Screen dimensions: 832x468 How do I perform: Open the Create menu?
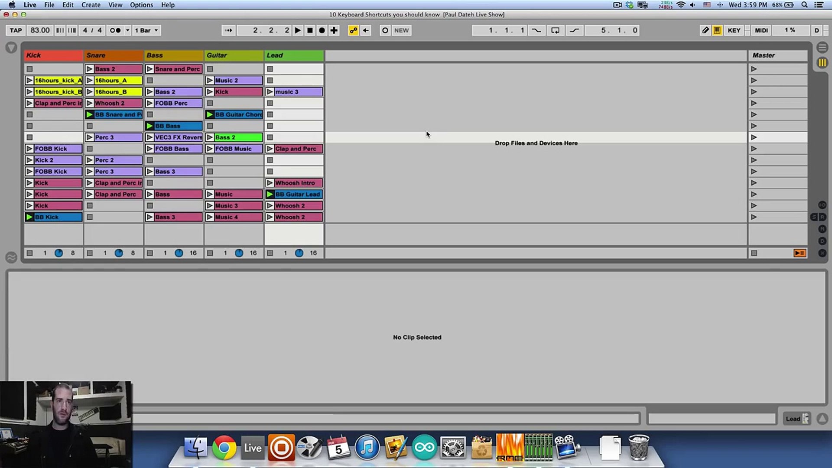click(x=91, y=5)
